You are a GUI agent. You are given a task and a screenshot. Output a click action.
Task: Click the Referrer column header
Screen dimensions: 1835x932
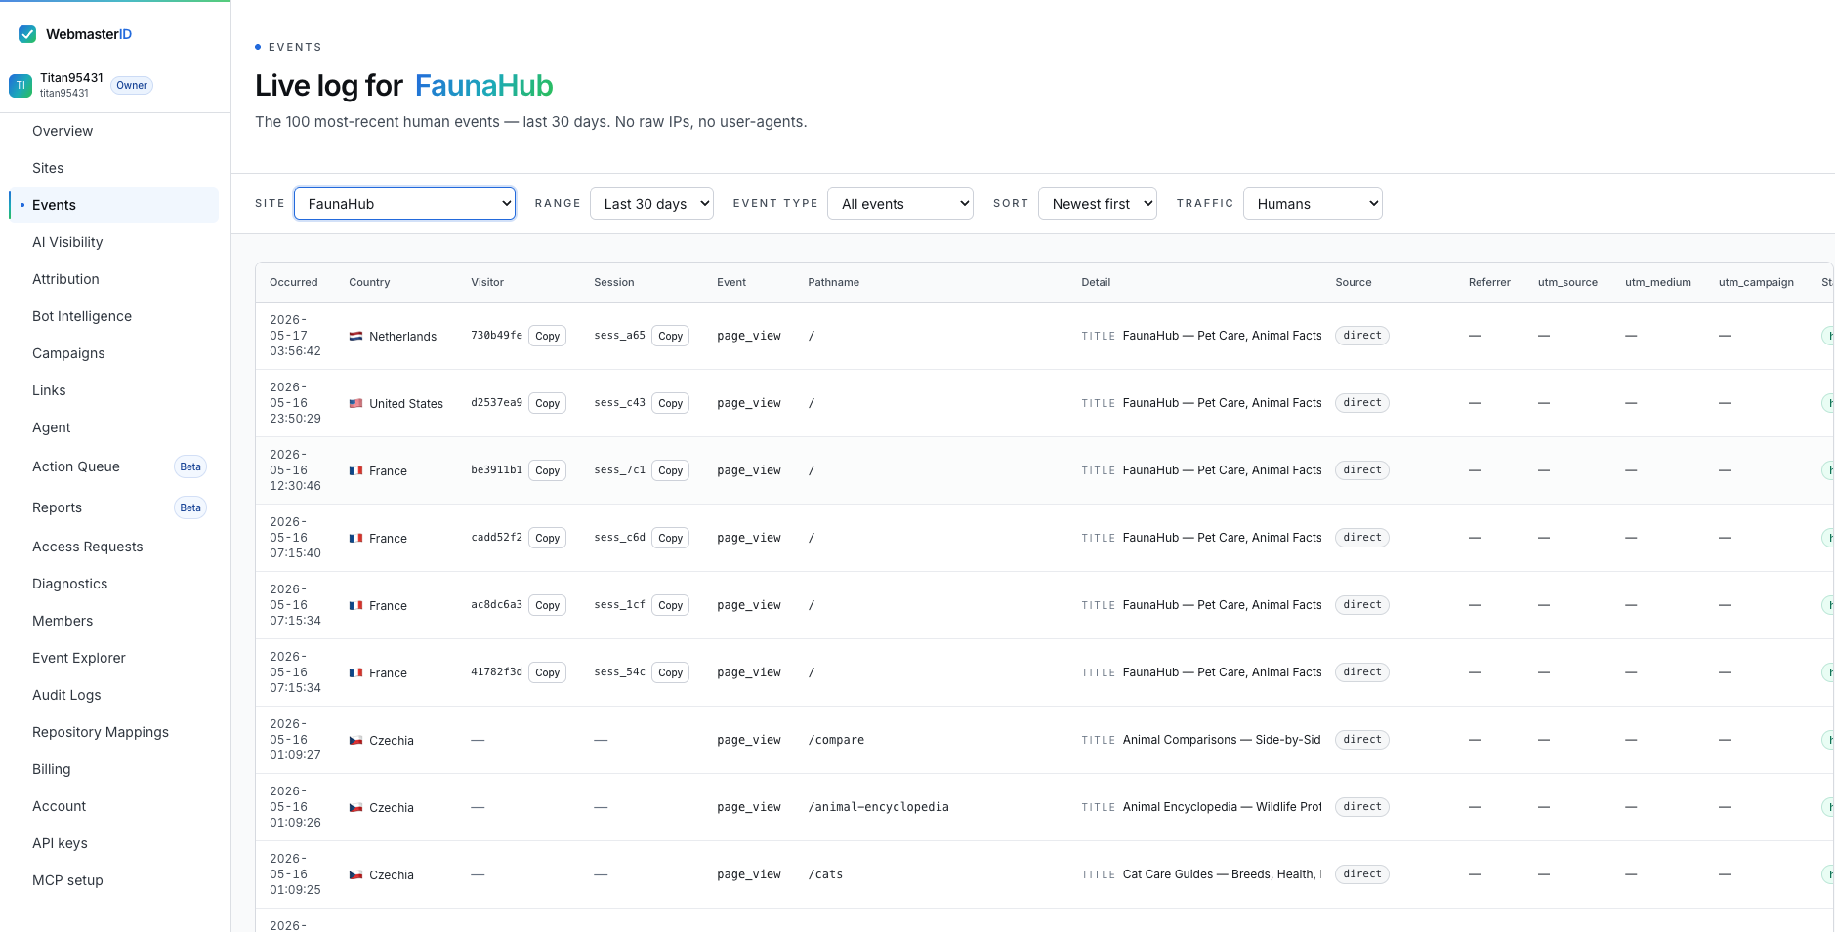click(1489, 282)
